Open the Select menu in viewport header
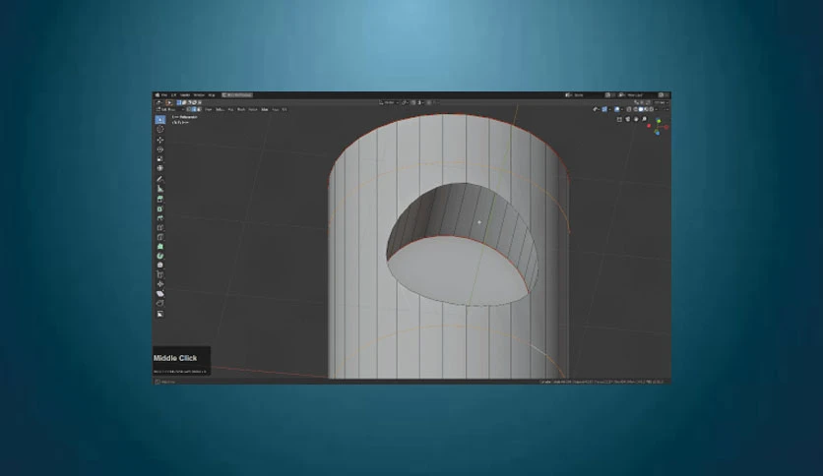The image size is (823, 476). point(221,109)
